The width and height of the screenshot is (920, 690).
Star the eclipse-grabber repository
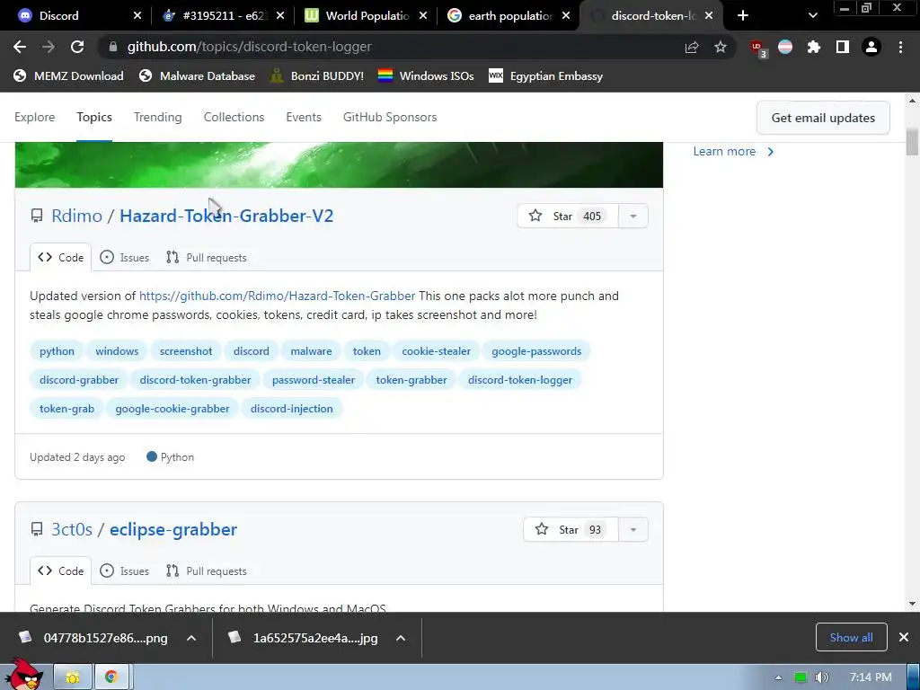[x=571, y=530]
